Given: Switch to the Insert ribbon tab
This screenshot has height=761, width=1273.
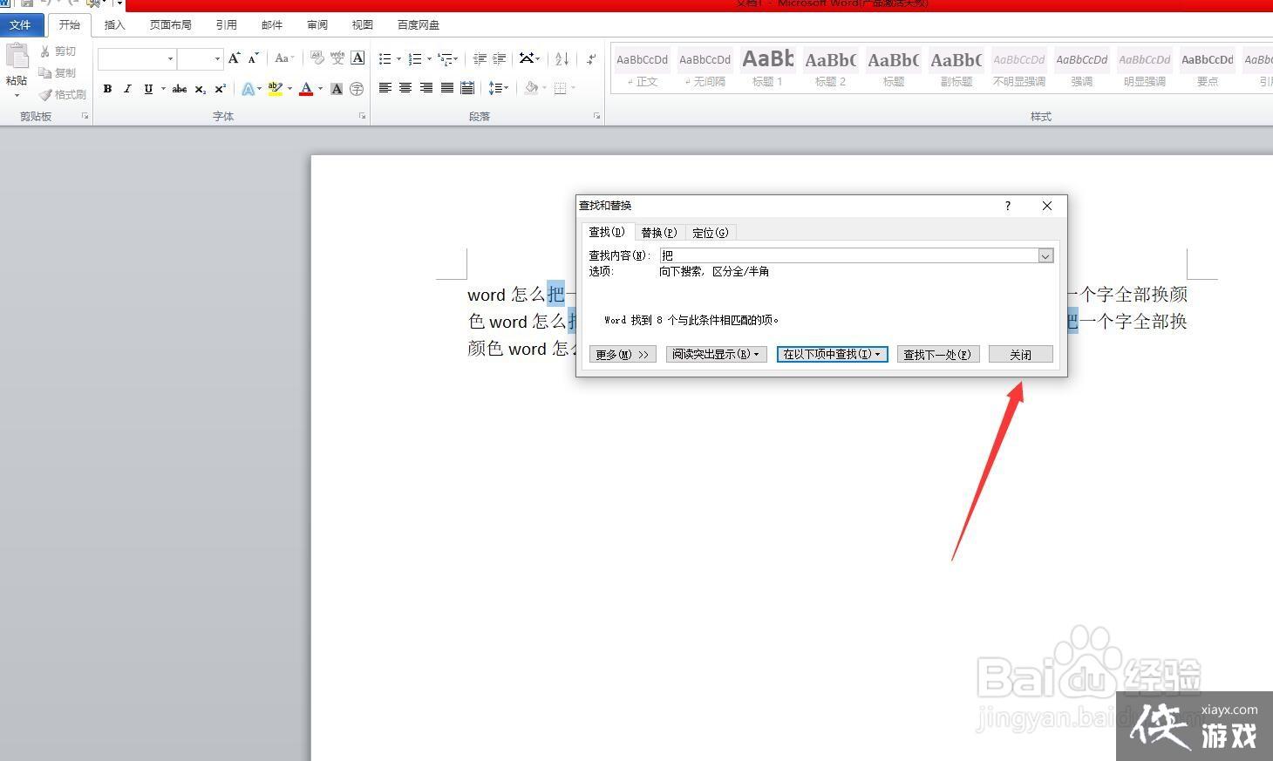Looking at the screenshot, I should (x=114, y=24).
